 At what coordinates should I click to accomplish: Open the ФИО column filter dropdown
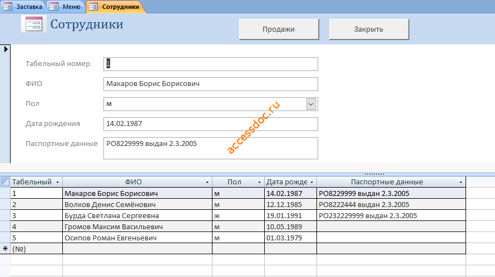point(207,182)
